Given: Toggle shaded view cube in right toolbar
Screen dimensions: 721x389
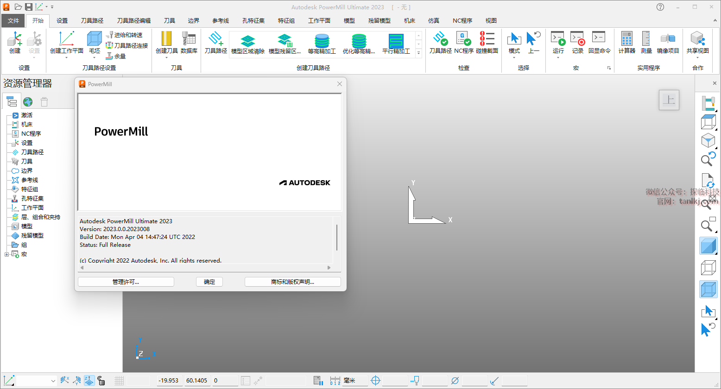Looking at the screenshot, I should pos(708,246).
